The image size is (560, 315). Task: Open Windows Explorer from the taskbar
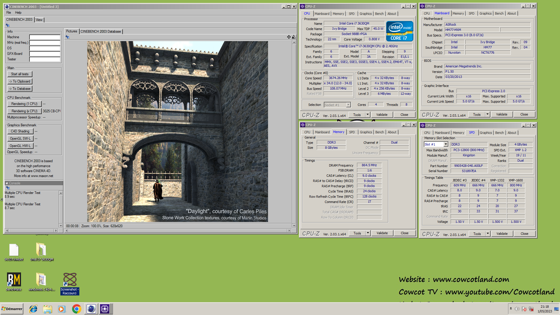click(48, 309)
